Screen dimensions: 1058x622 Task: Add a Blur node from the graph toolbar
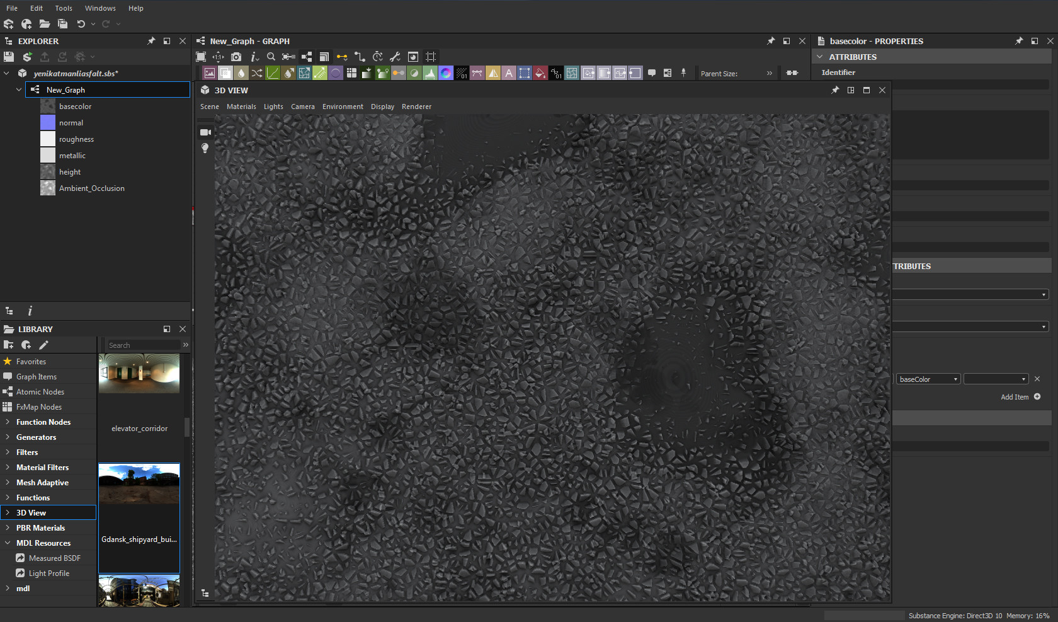(x=241, y=72)
